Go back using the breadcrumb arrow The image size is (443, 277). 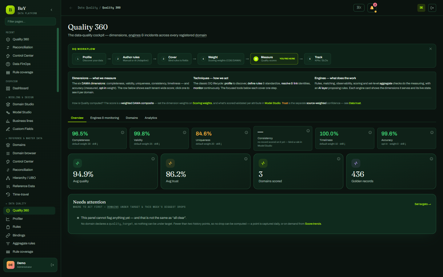[71, 8]
